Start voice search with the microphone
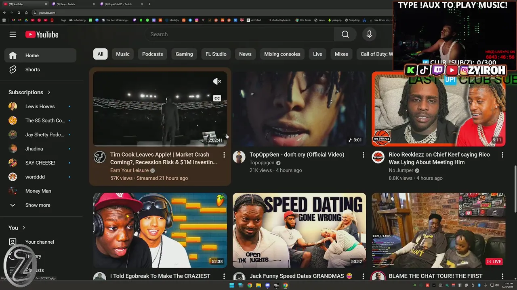 [x=369, y=34]
